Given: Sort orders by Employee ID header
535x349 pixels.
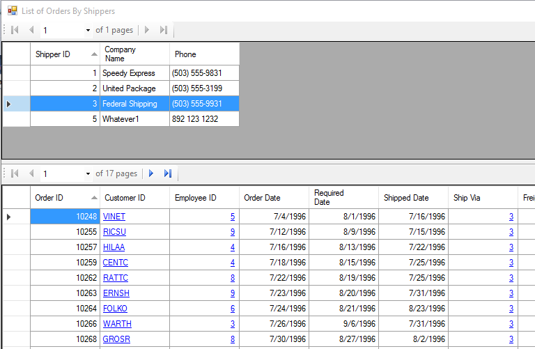Looking at the screenshot, I should pos(204,198).
